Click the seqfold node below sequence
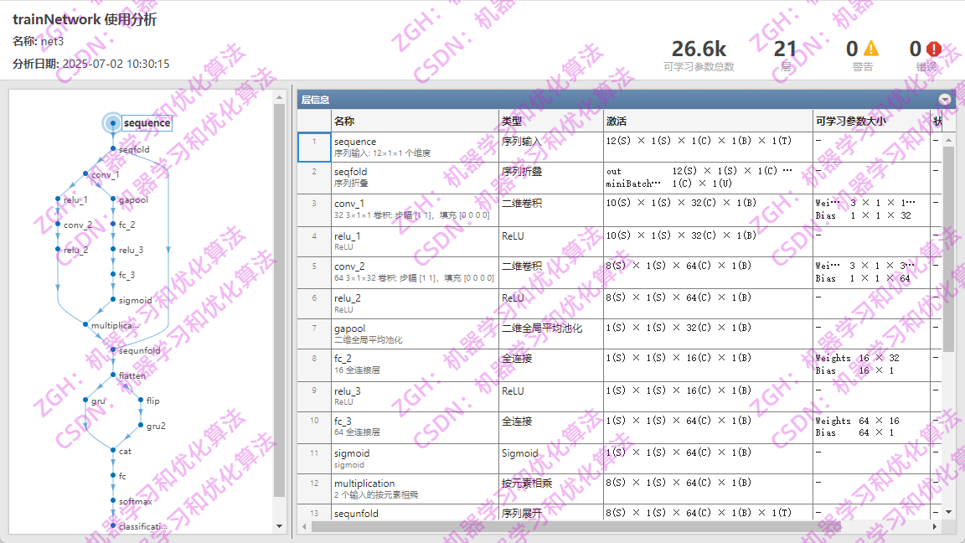The image size is (965, 543). tap(113, 149)
